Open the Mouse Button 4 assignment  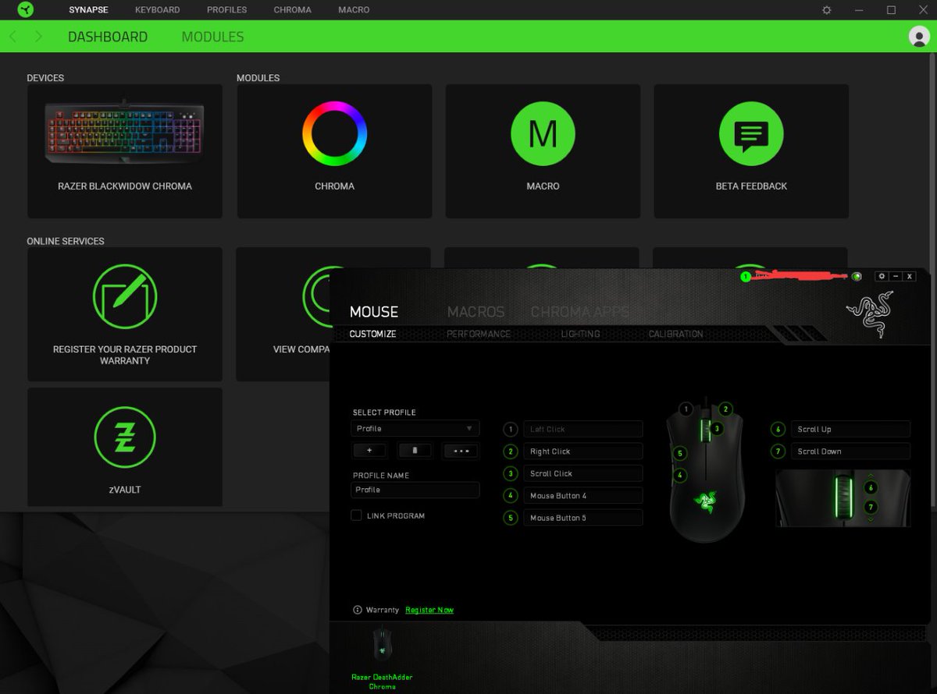[583, 496]
